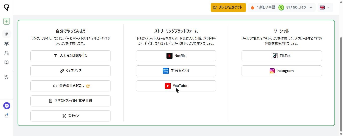Click the T text icon for 入力または貼り付け
The width and height of the screenshot is (343, 136).
tap(55, 56)
